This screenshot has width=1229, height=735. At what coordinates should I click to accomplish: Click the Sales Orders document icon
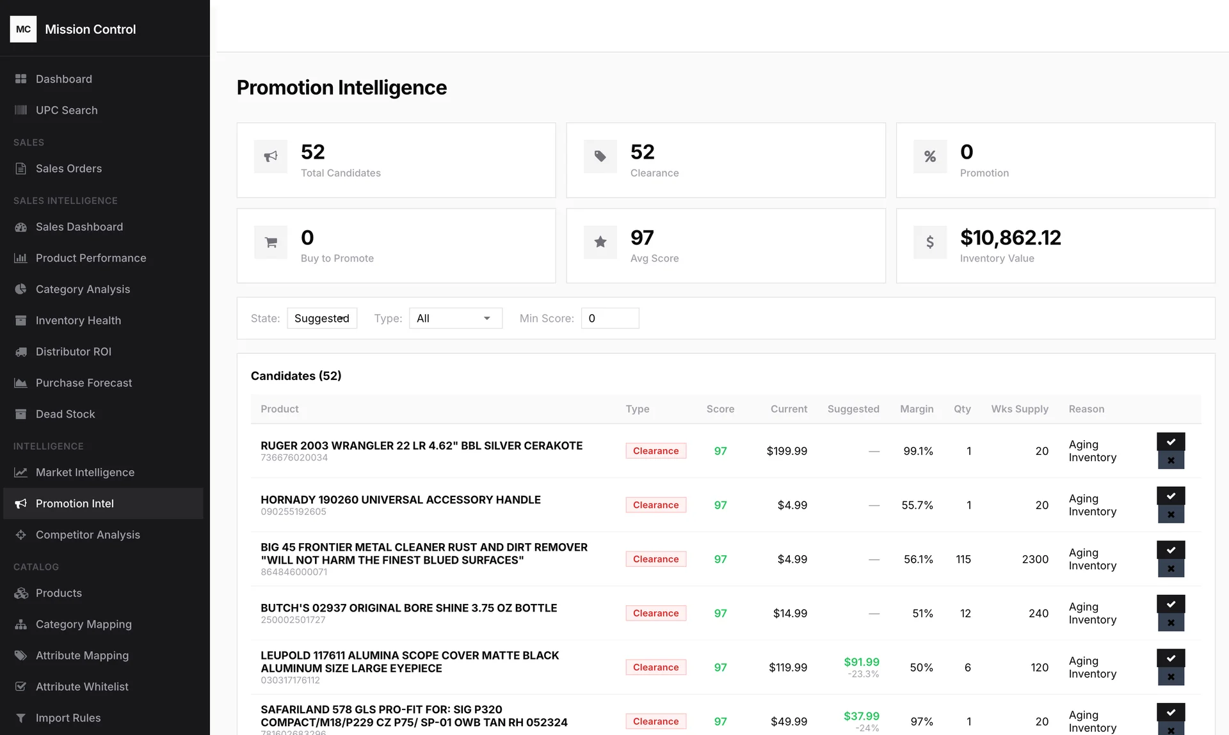[20, 168]
